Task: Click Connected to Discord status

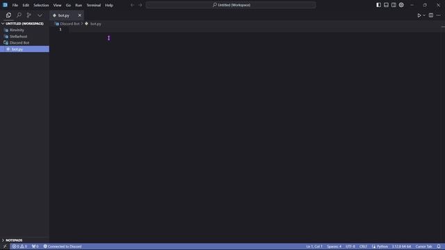Action: pos(63,247)
